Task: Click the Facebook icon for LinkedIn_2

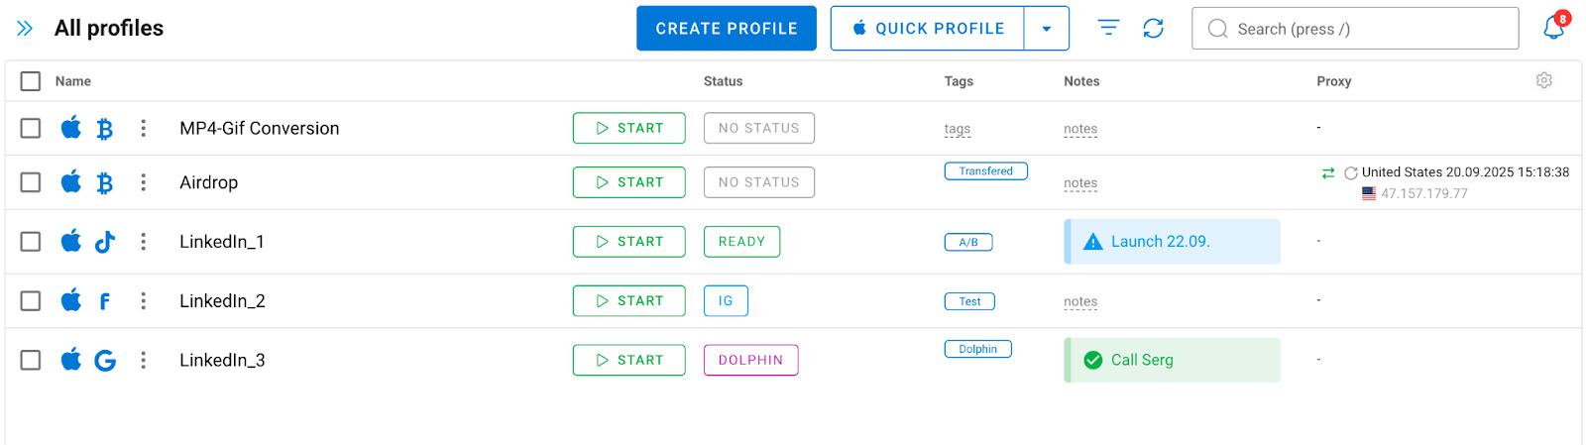Action: (105, 301)
